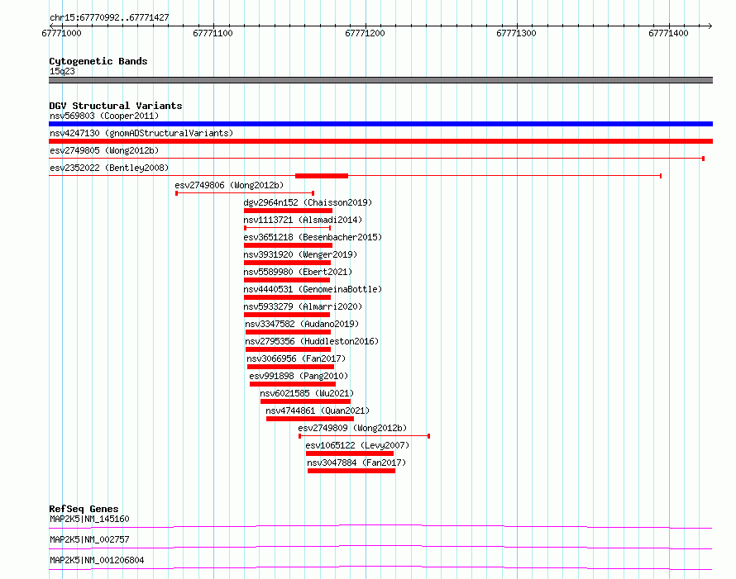This screenshot has height=579, width=736.
Task: Click the esv2749805 (Wong2012b) label
Action: (x=104, y=150)
